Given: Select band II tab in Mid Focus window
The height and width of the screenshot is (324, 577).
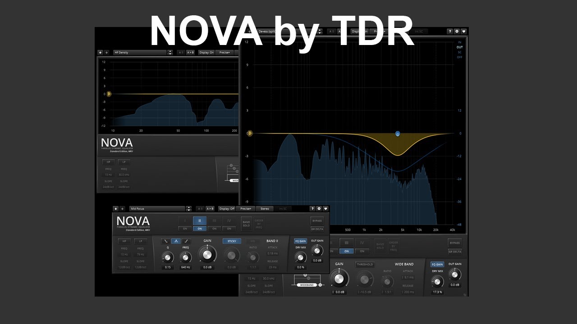Looking at the screenshot, I should [x=200, y=220].
